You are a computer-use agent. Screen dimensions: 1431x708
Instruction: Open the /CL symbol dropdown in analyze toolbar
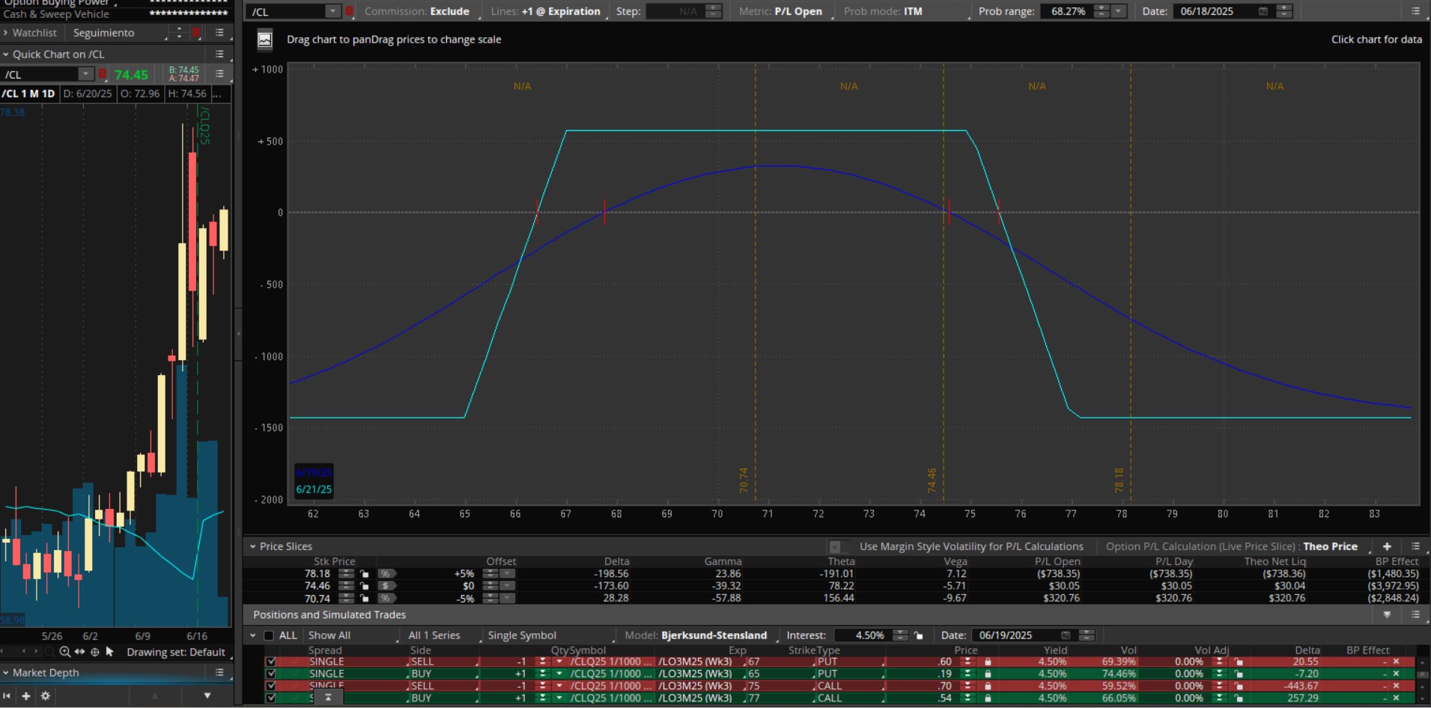click(x=332, y=11)
